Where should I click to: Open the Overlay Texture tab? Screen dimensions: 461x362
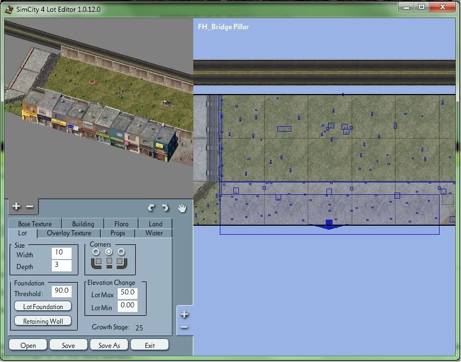[x=69, y=233]
